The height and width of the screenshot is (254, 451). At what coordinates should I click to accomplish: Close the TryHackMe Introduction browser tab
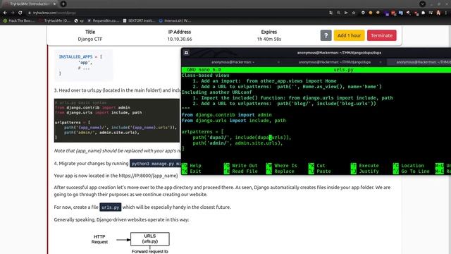pyautogui.click(x=55, y=4)
